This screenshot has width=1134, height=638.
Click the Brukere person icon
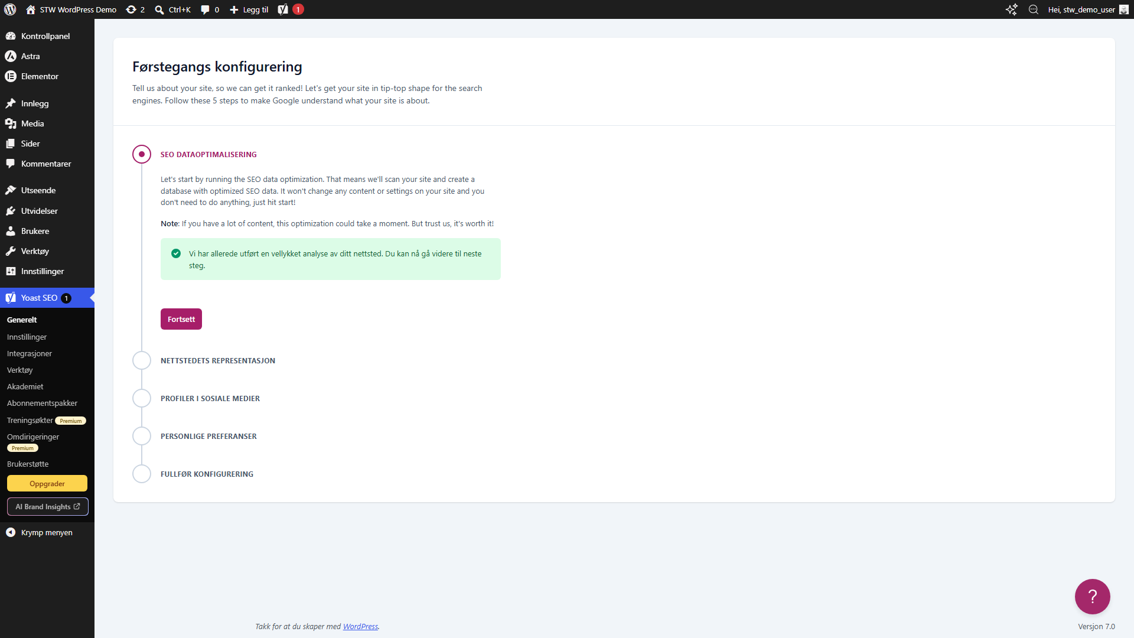11,231
